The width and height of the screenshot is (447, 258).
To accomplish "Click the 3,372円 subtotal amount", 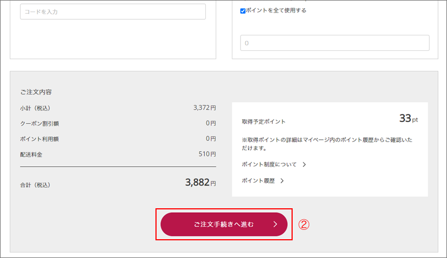I will click(x=205, y=108).
